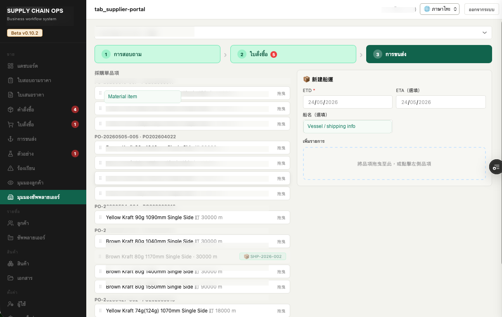This screenshot has width=502, height=317.
Task: Click the 新建船運 panel heading
Action: (318, 79)
